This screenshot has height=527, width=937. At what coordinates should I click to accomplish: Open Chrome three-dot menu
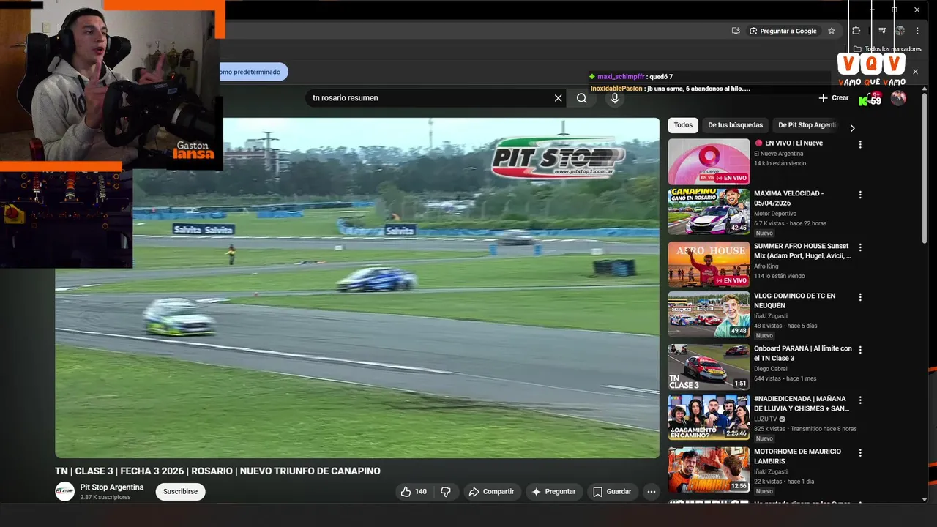918,31
